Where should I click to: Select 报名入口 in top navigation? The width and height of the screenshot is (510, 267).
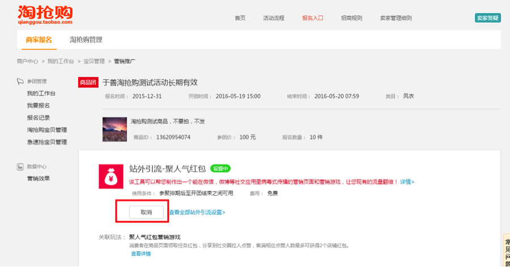[x=313, y=18]
